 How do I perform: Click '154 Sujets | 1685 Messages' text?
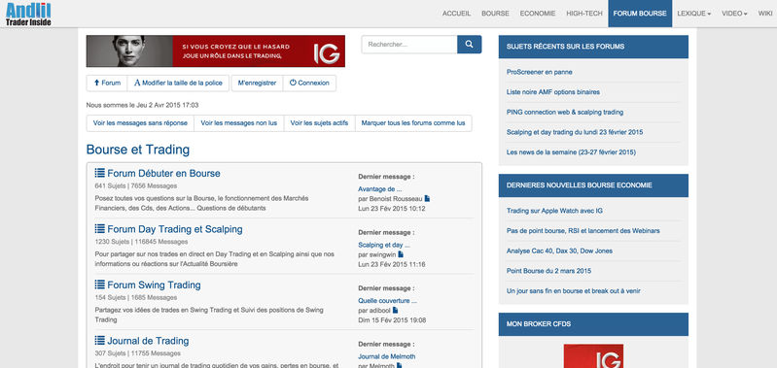[x=136, y=298]
